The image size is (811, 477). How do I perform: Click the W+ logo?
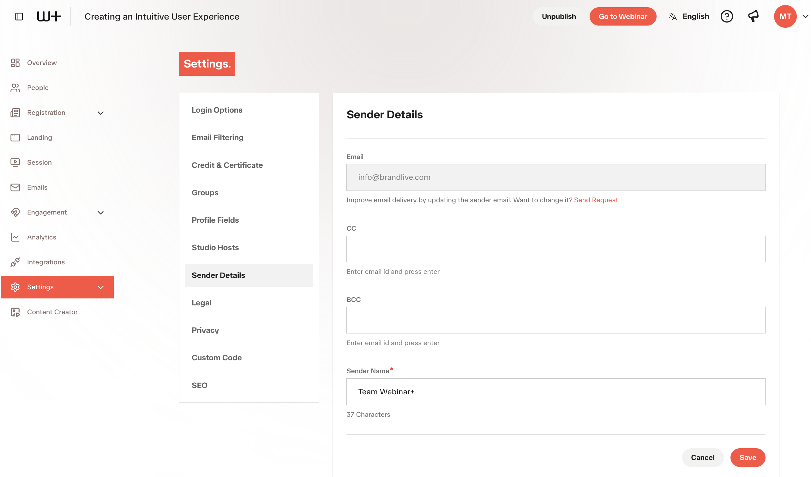[49, 16]
